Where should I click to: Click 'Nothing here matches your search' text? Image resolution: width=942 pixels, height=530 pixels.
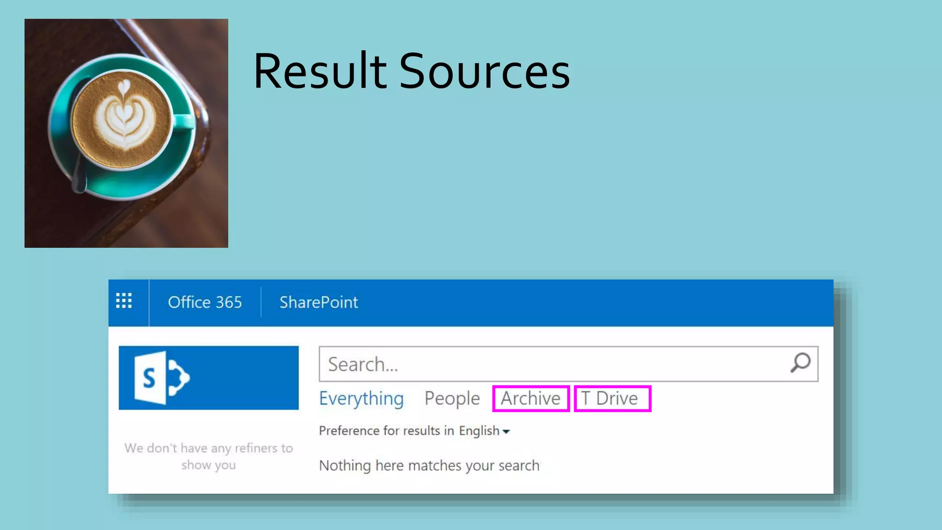click(x=429, y=465)
